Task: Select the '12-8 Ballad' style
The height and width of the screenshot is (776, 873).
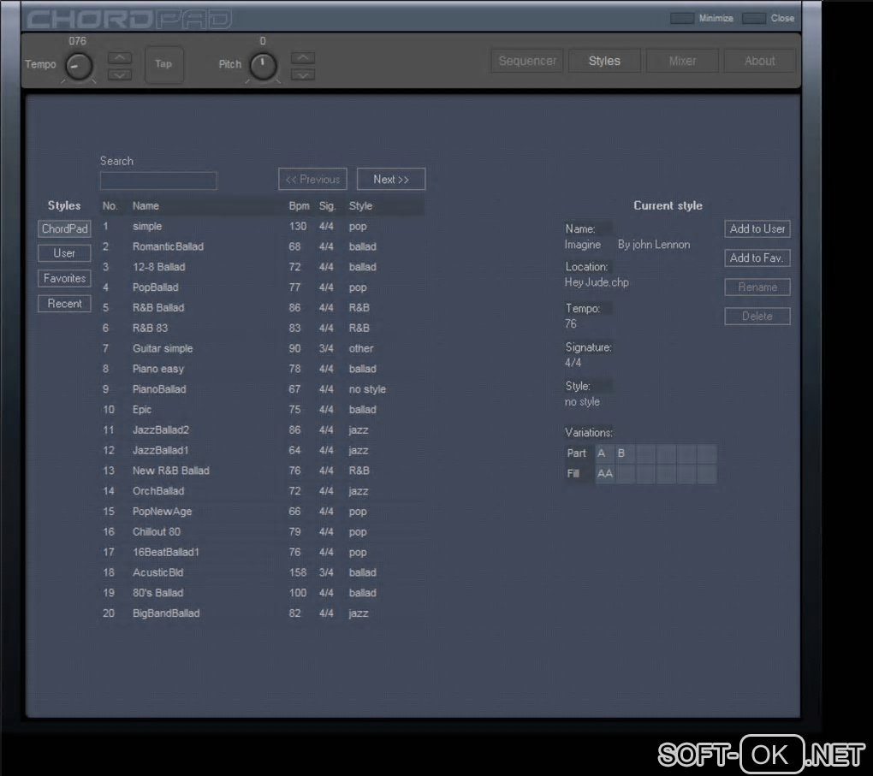Action: (262, 267)
